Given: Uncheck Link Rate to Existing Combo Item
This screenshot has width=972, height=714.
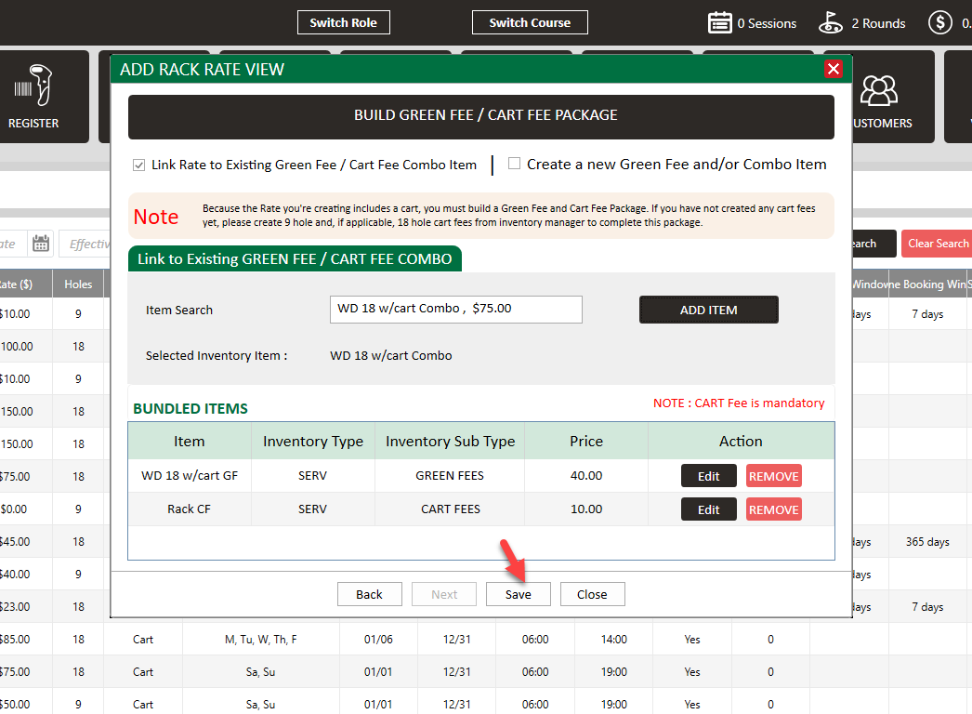Looking at the screenshot, I should 139,165.
